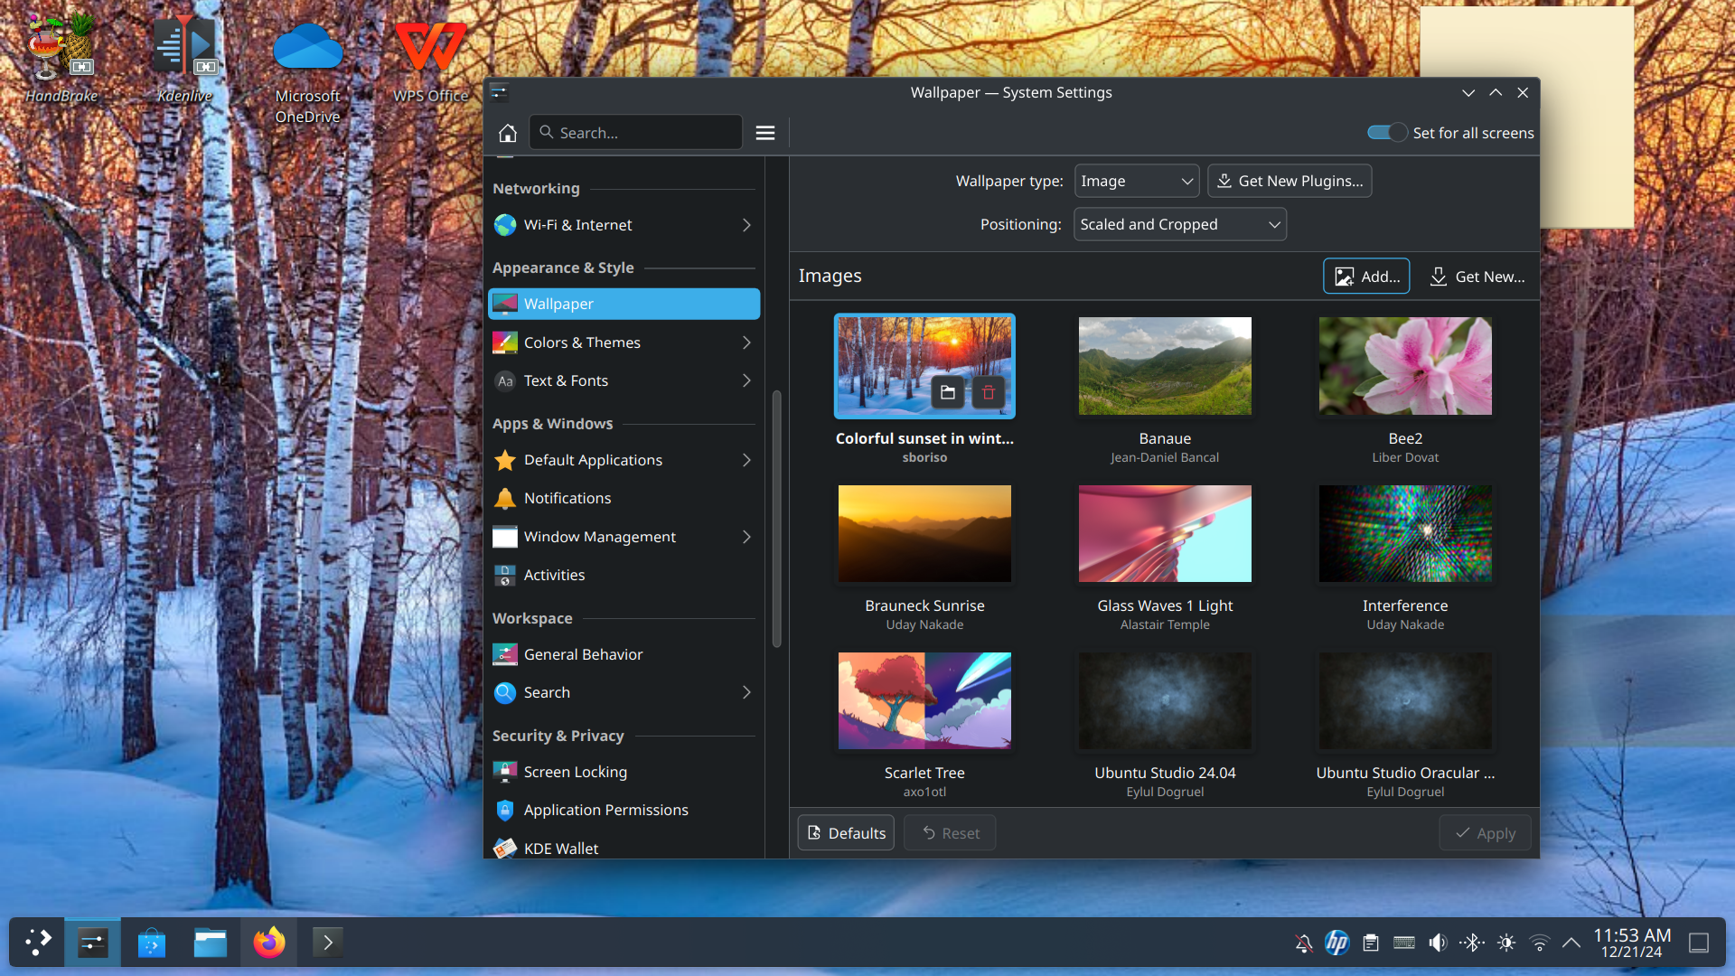Open the Wallpaper type dropdown
Image resolution: width=1735 pixels, height=976 pixels.
[1136, 181]
